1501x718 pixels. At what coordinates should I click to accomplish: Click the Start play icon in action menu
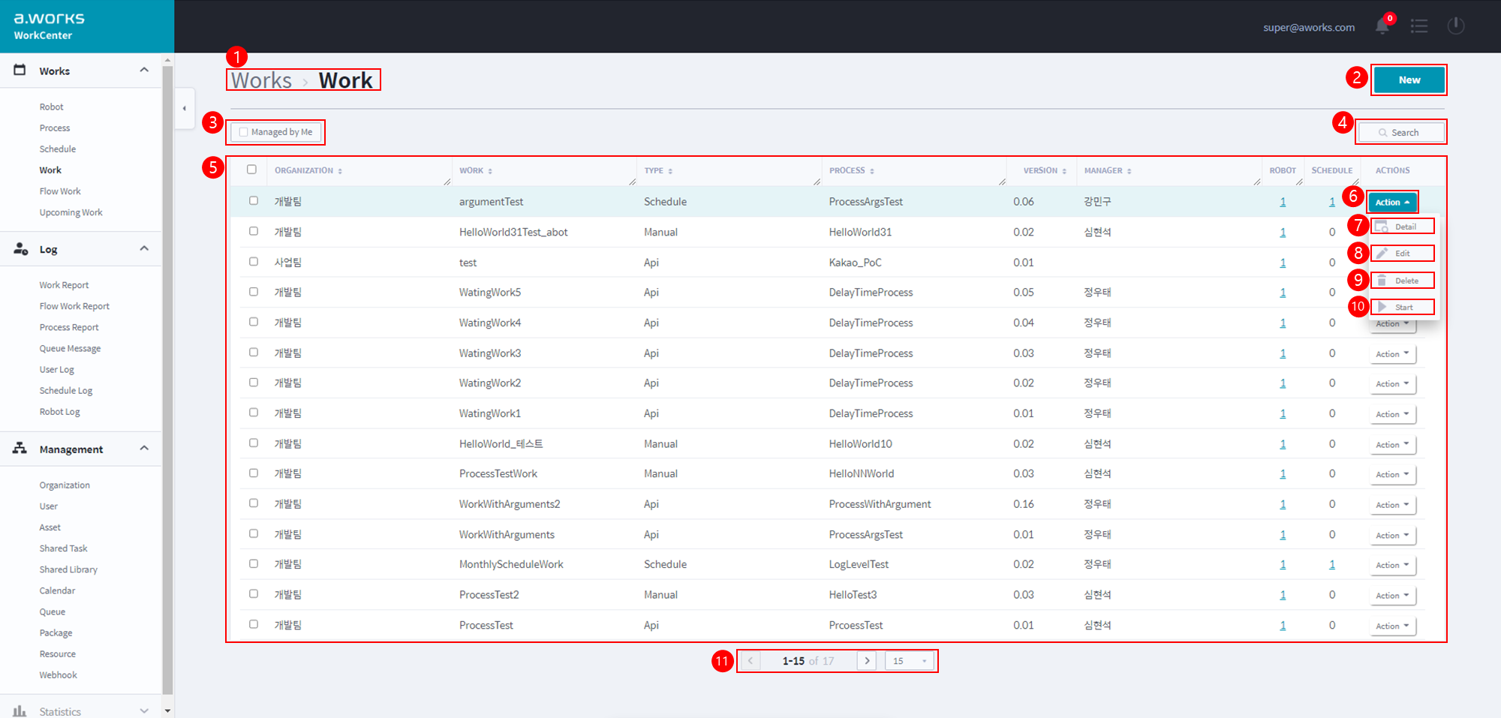coord(1382,307)
